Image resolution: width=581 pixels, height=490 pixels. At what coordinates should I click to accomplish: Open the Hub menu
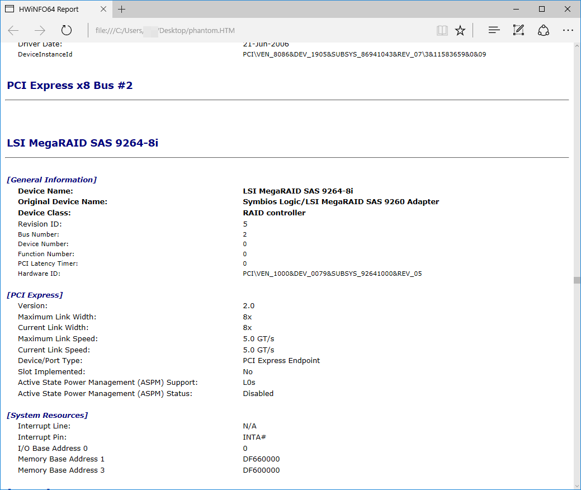(494, 30)
